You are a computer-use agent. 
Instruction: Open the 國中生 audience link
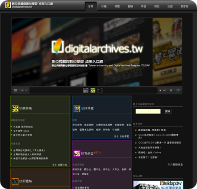point(97,170)
